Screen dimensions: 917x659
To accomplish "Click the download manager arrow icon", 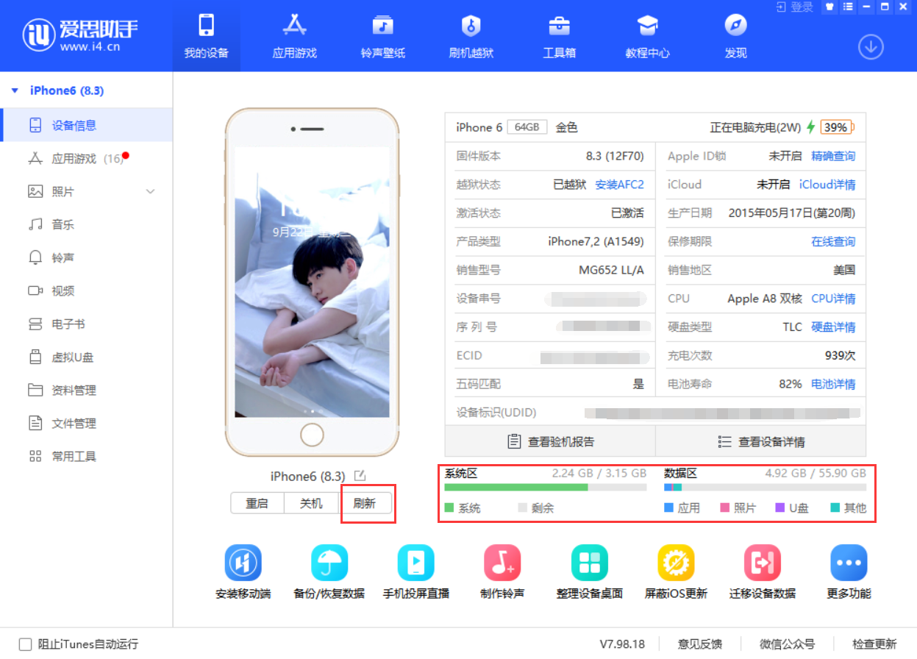I will click(871, 46).
